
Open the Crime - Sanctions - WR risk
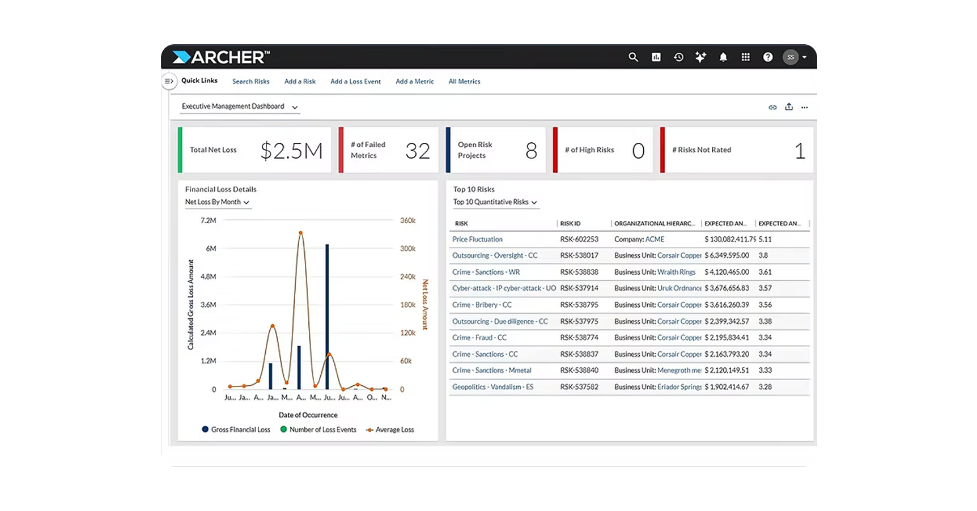[x=486, y=272]
